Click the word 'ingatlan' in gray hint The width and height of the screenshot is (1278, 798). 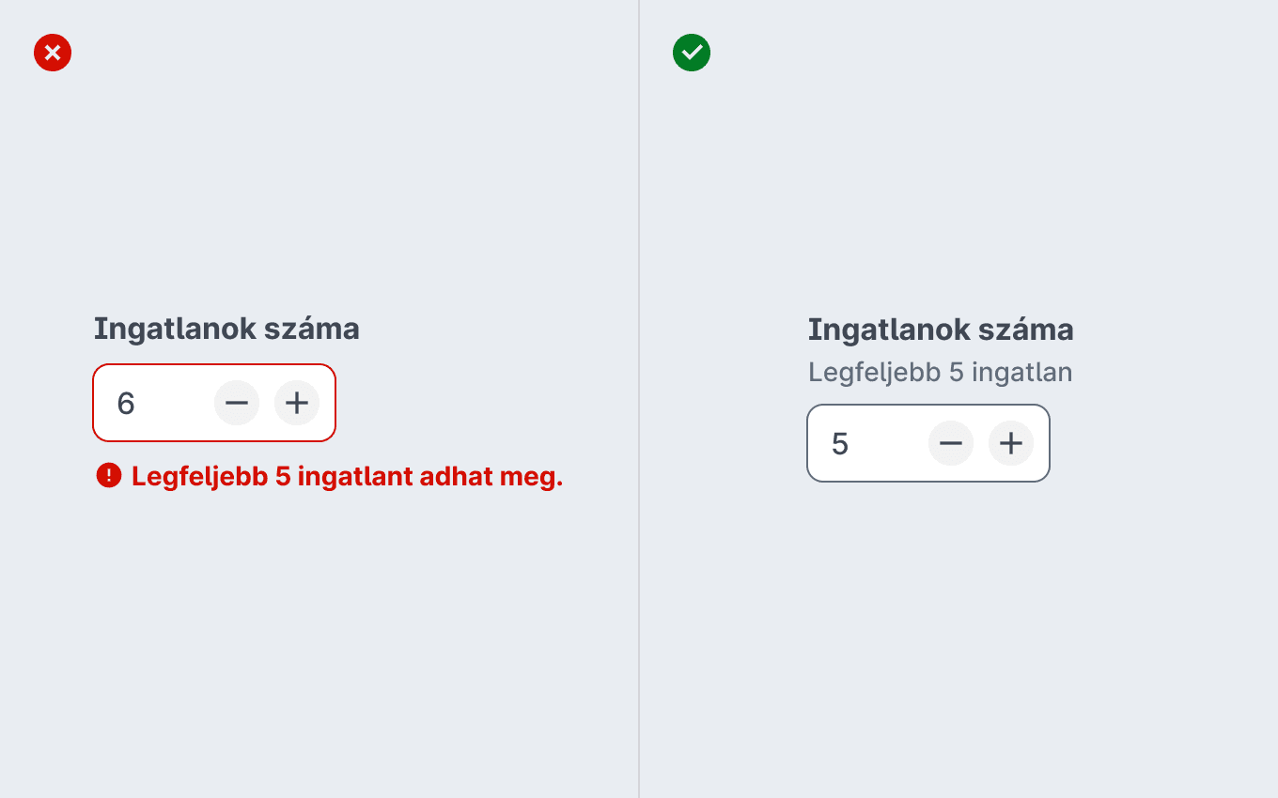(x=1021, y=373)
